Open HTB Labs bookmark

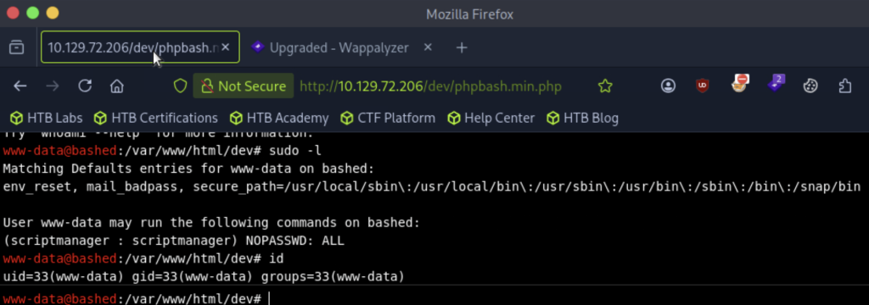[x=47, y=118]
